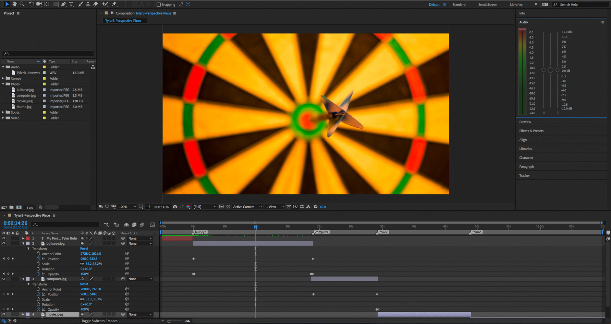Select the Horizontal Type tool
The height and width of the screenshot is (324, 611).
coord(71,4)
